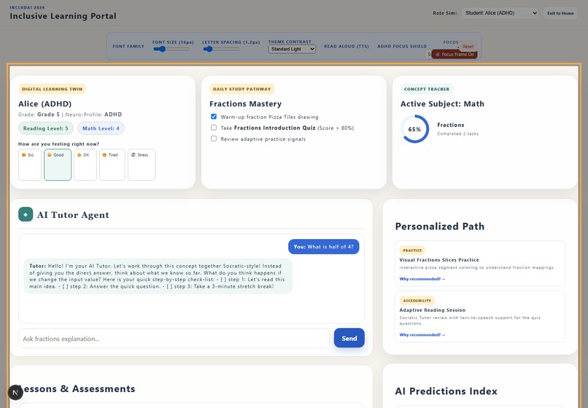Select the Exc mood emoji button

(30, 165)
